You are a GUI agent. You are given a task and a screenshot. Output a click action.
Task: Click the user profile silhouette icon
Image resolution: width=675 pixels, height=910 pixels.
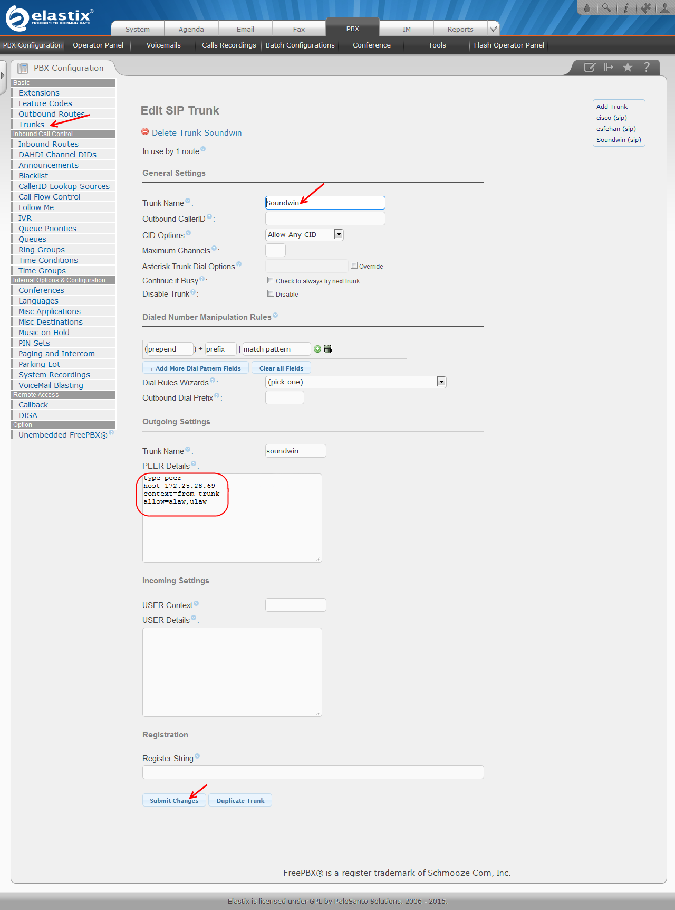coord(665,7)
